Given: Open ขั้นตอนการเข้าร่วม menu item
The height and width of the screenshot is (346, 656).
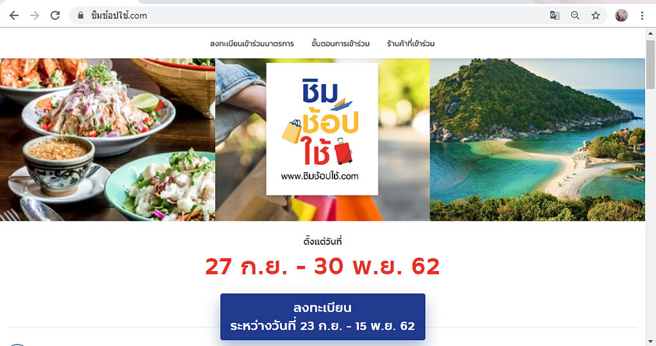Looking at the screenshot, I should 340,43.
